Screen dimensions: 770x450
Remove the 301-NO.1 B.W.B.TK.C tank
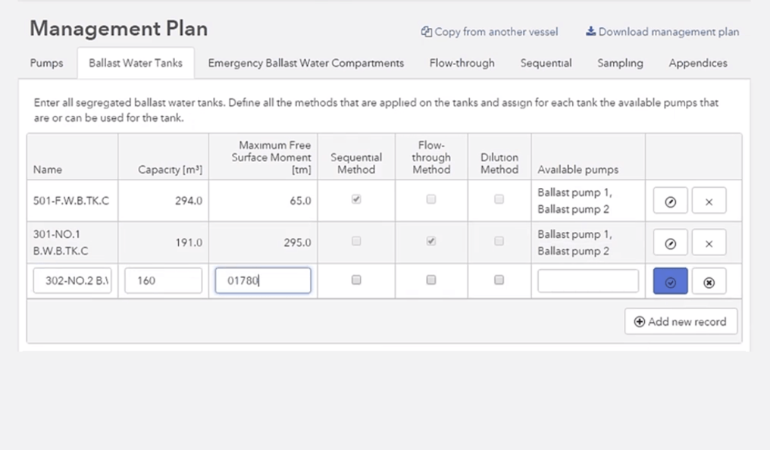709,242
